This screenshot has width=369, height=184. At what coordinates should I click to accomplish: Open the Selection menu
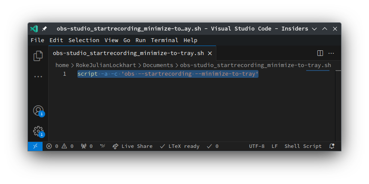[84, 40]
